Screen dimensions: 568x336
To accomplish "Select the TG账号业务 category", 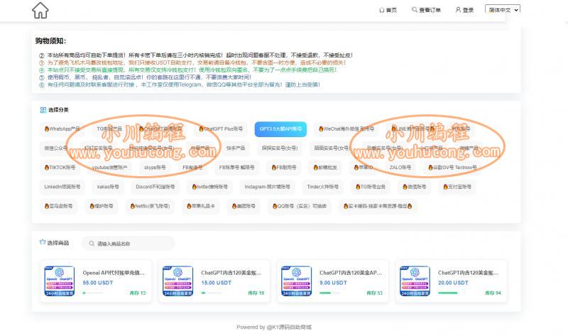I will 371,187.
